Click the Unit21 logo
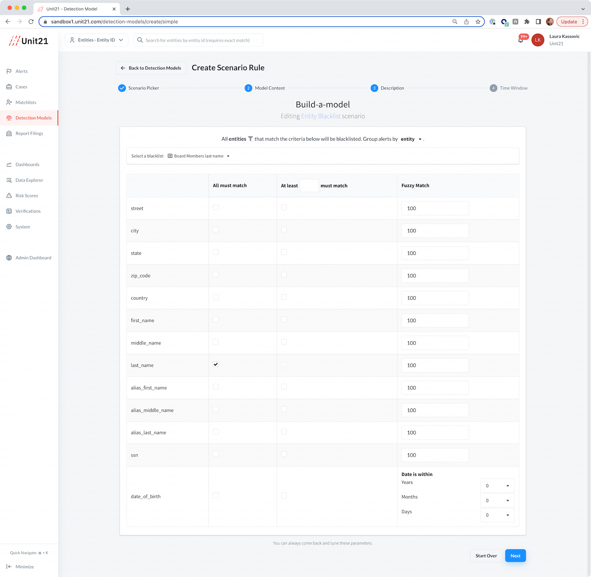Viewport: 591px width, 577px height. pyautogui.click(x=29, y=41)
